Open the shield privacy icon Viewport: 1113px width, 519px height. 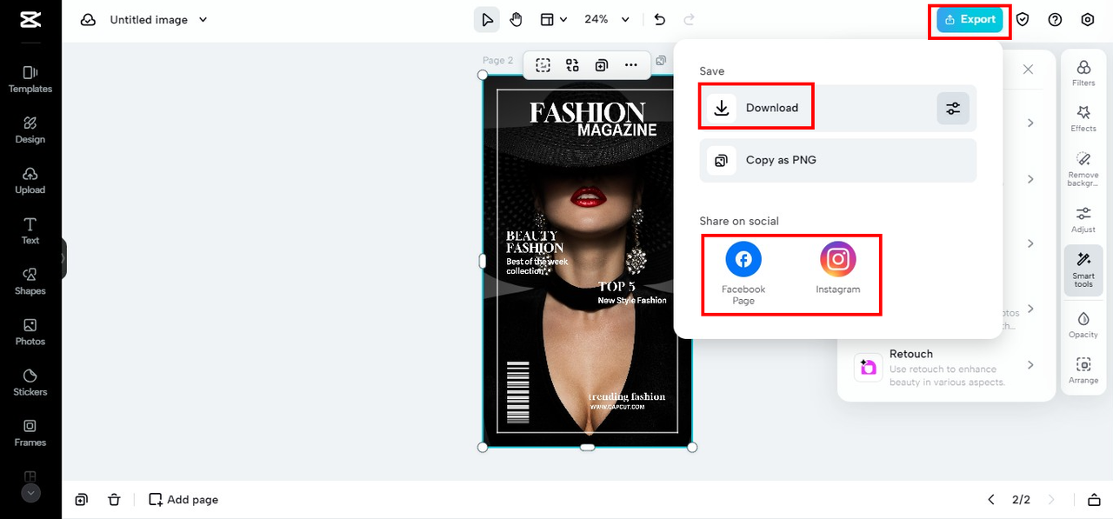tap(1023, 20)
